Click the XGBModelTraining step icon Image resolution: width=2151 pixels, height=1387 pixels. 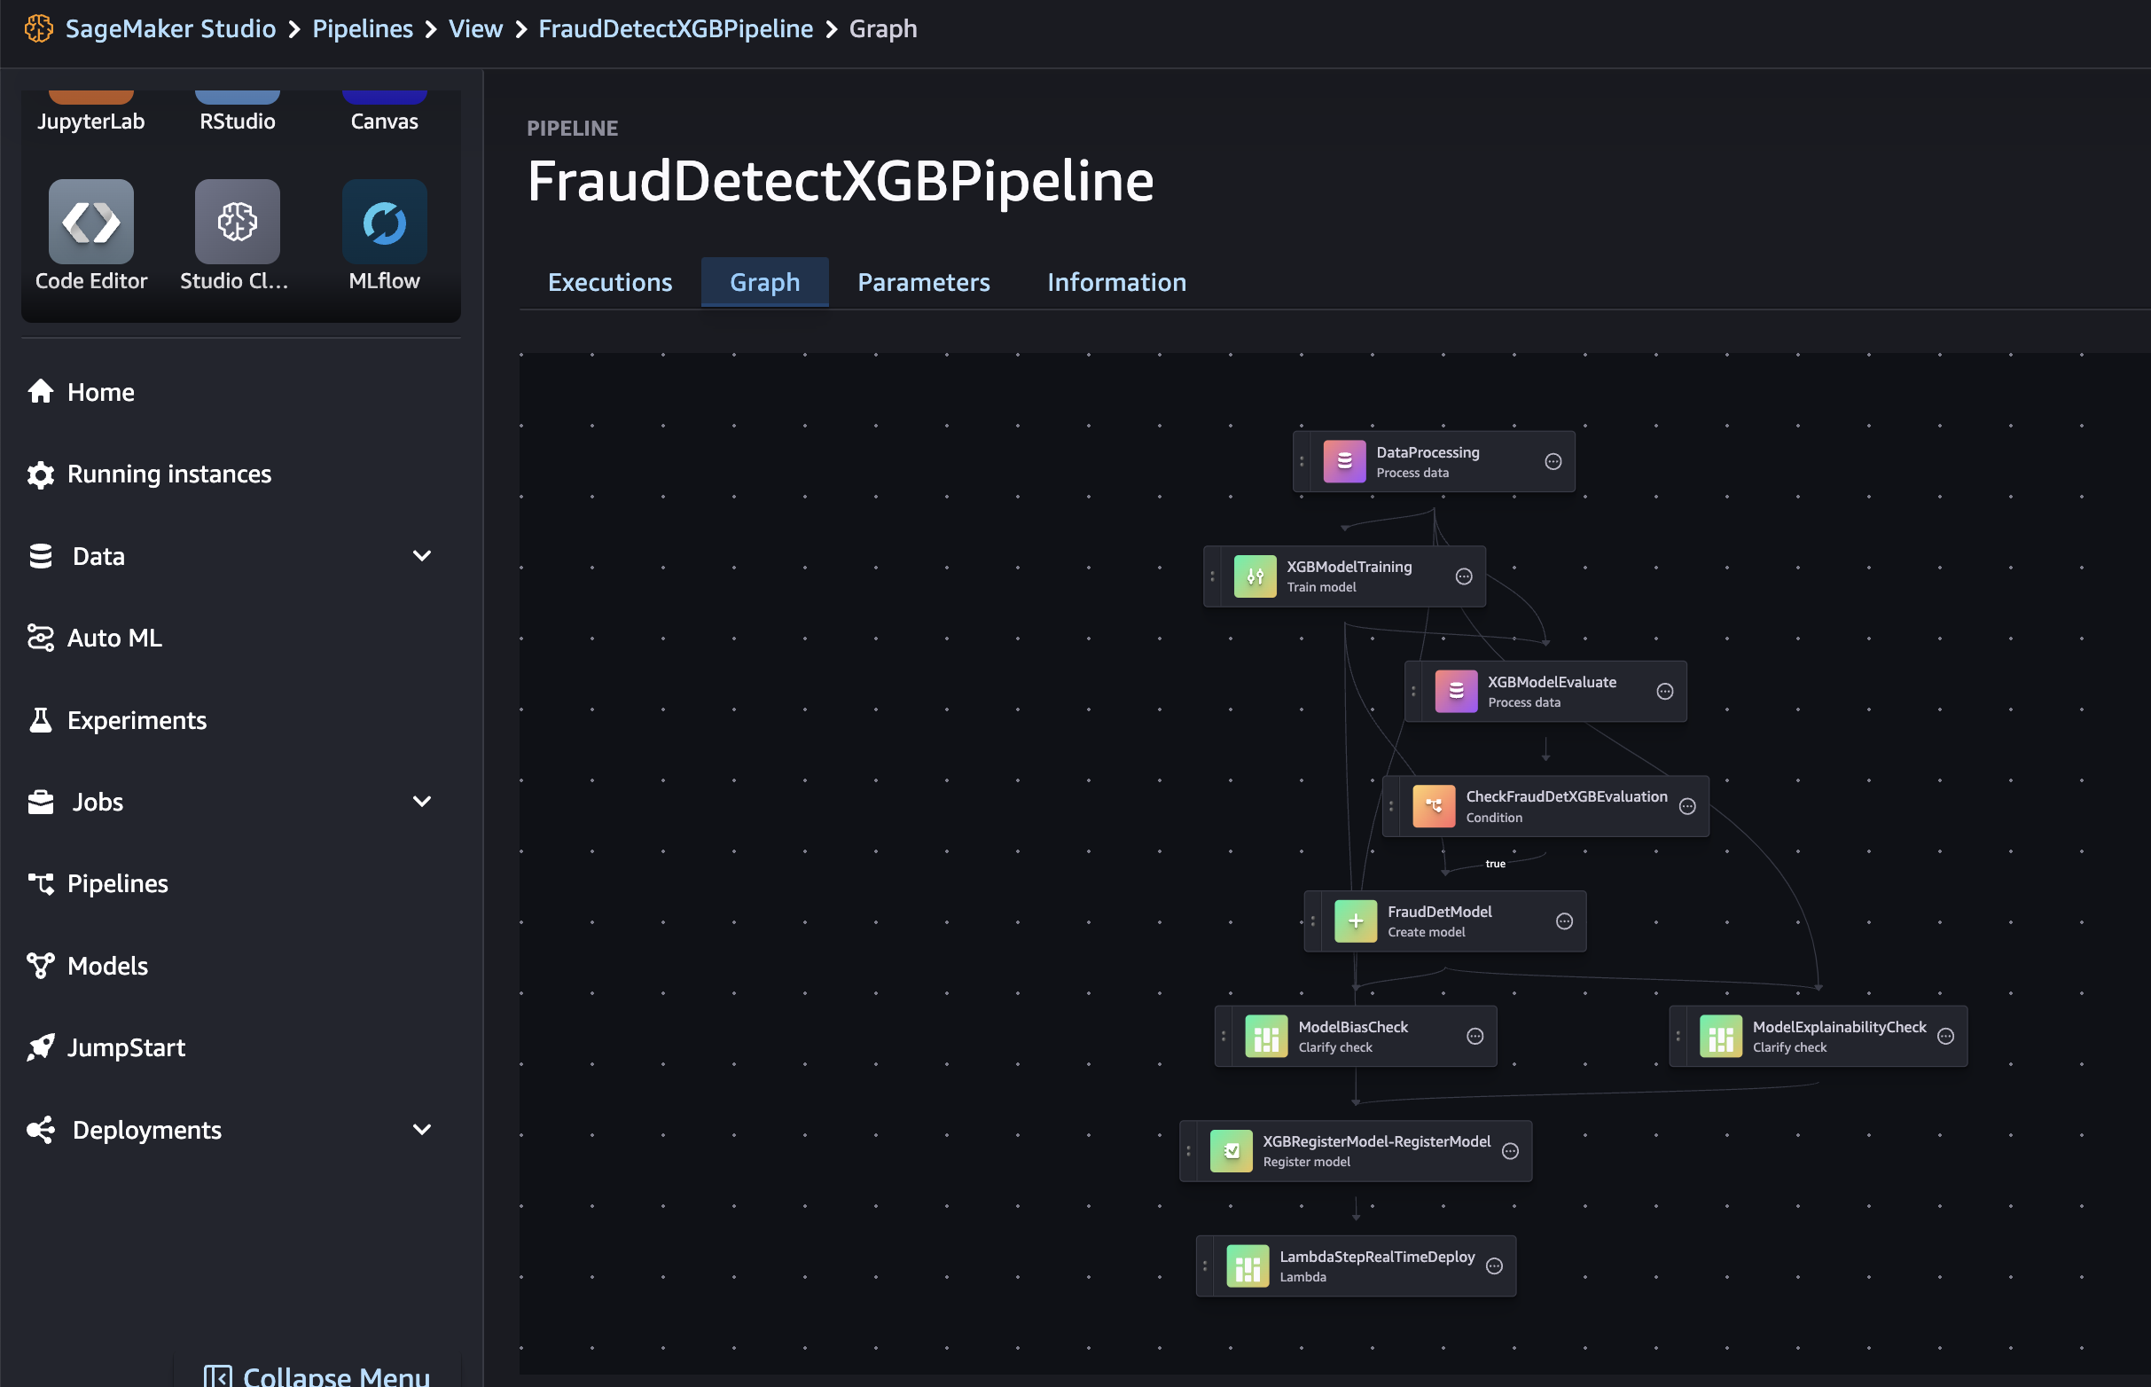point(1255,576)
